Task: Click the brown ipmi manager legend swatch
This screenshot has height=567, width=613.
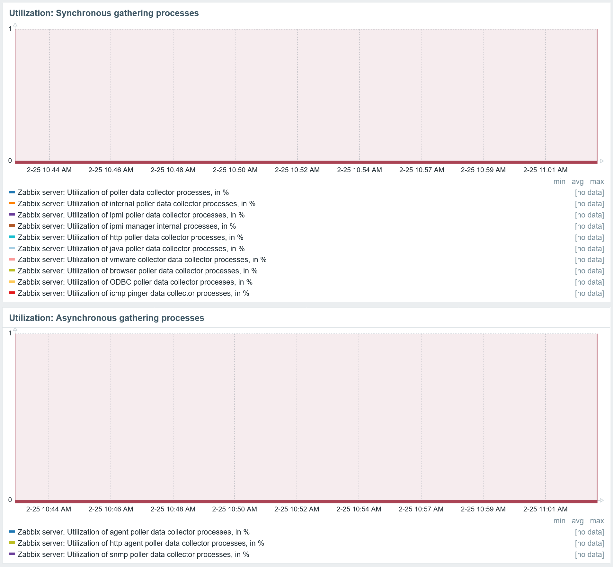Action: (12, 226)
